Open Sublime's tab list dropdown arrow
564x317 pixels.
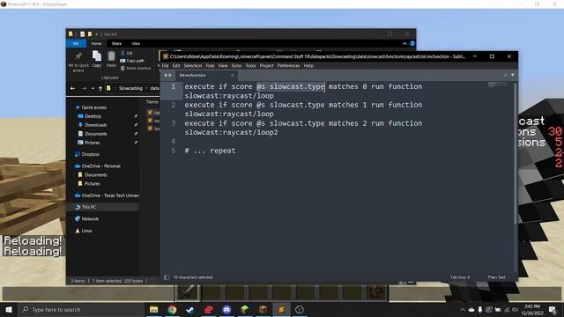(513, 75)
